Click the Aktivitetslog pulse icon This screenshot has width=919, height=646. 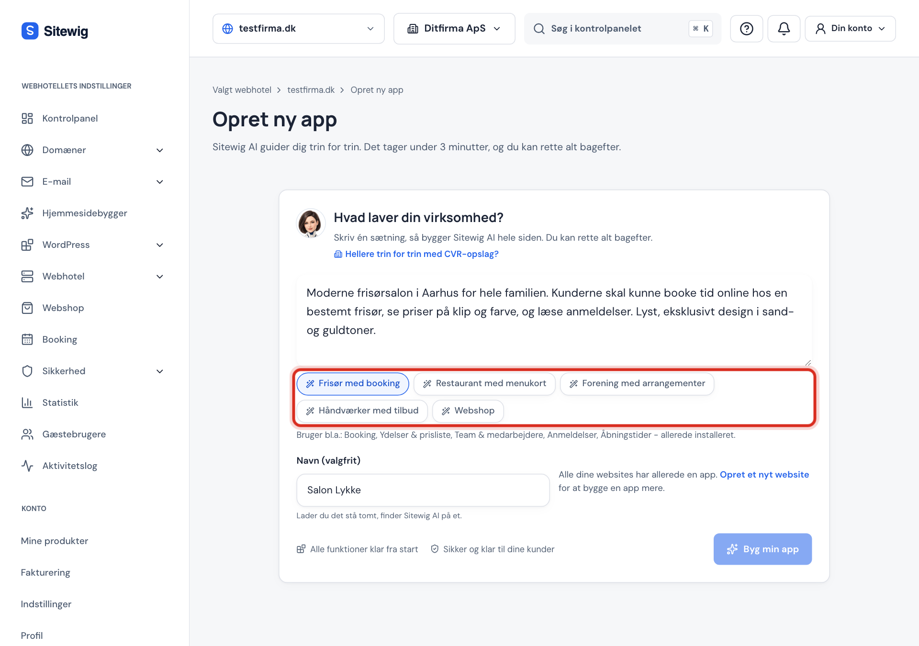point(27,466)
